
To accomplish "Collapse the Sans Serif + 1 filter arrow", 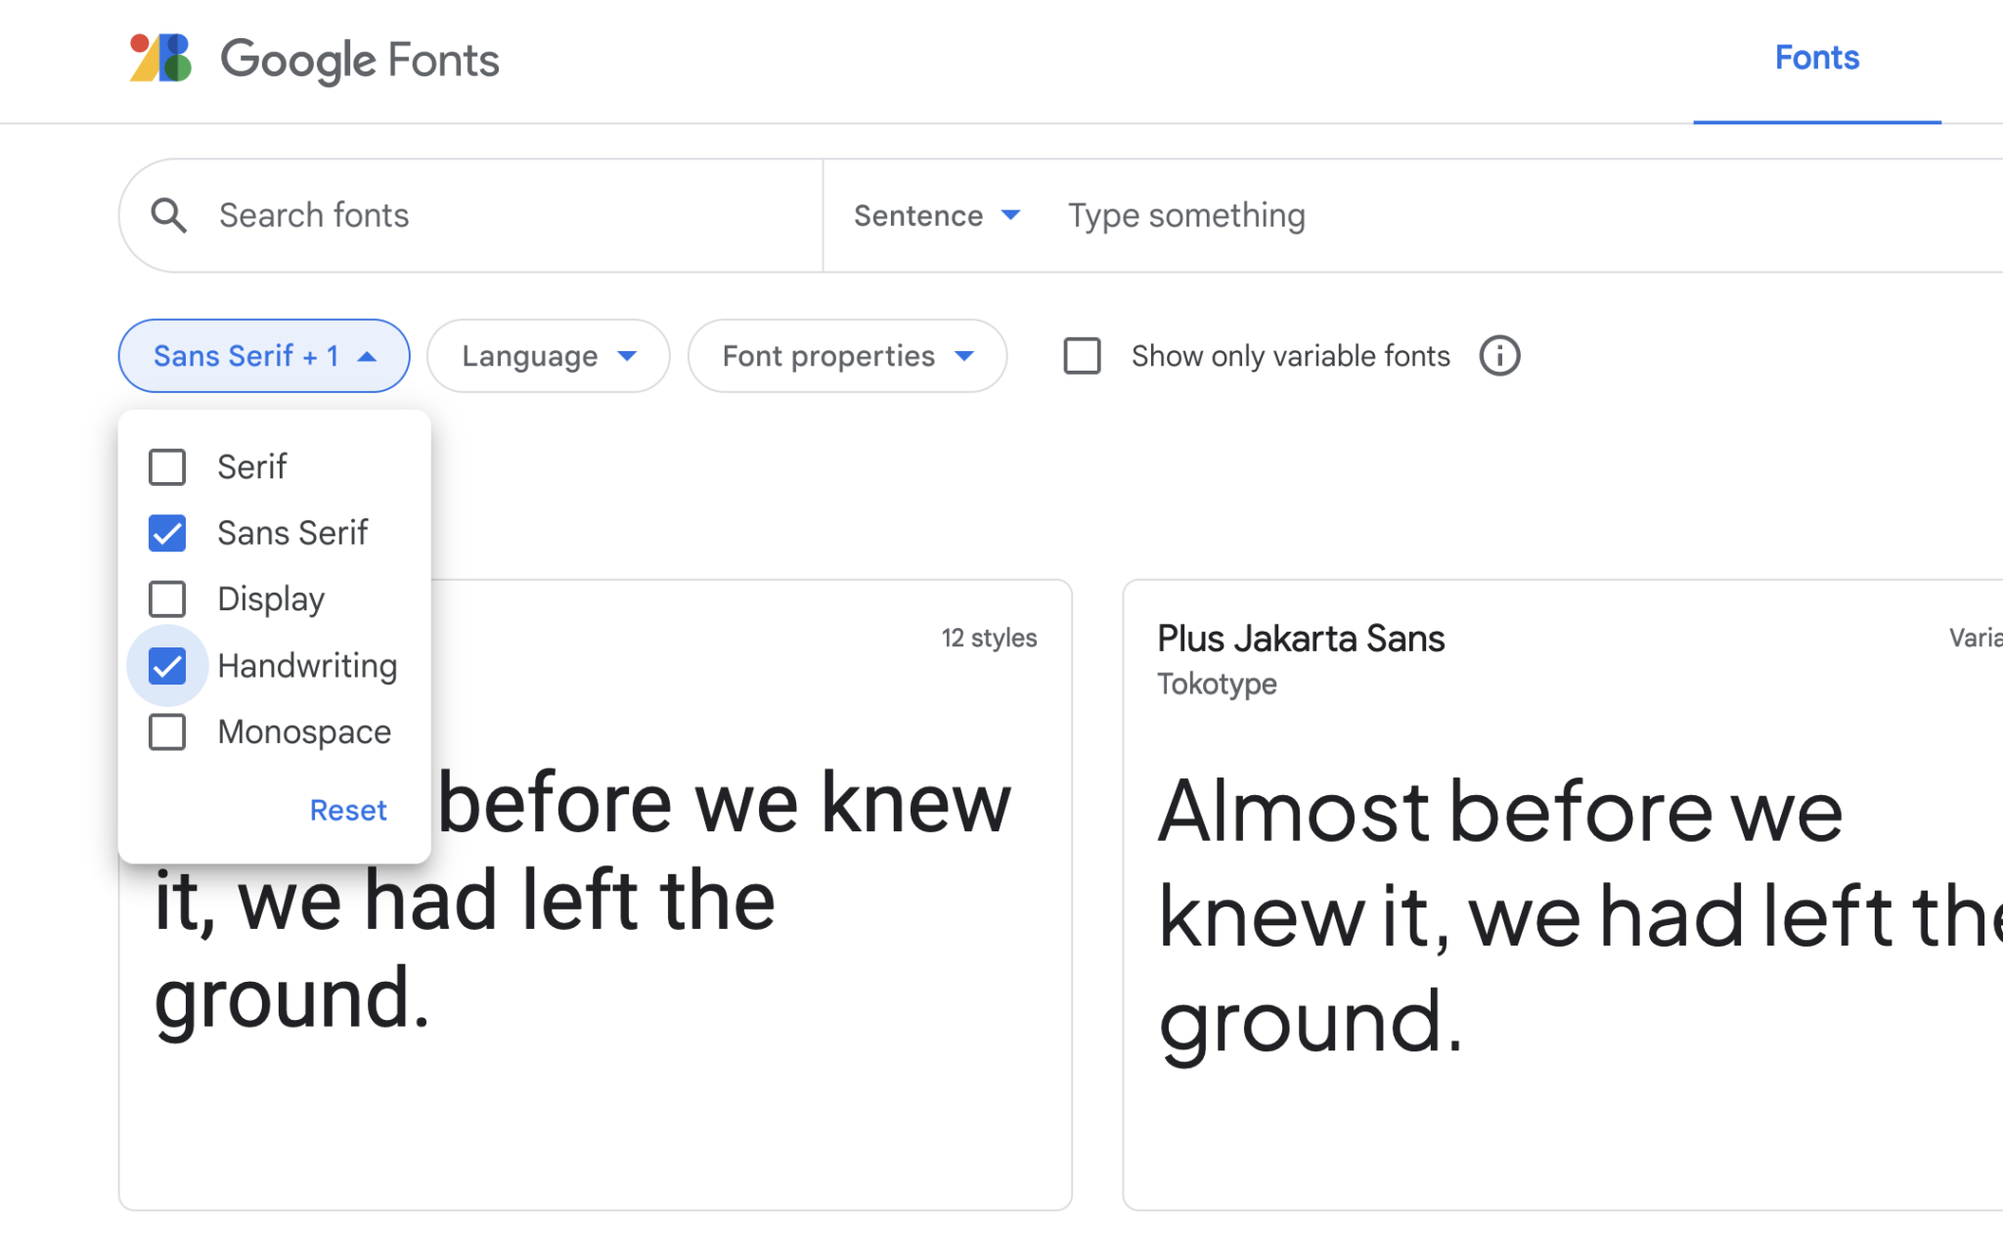I will pyautogui.click(x=367, y=357).
